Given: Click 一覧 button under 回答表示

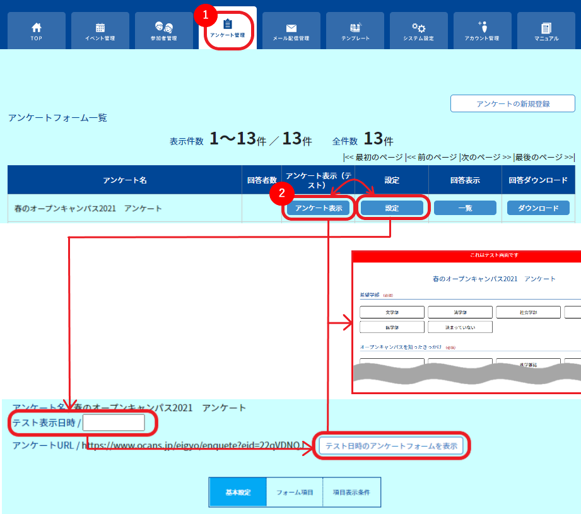Looking at the screenshot, I should coord(465,208).
